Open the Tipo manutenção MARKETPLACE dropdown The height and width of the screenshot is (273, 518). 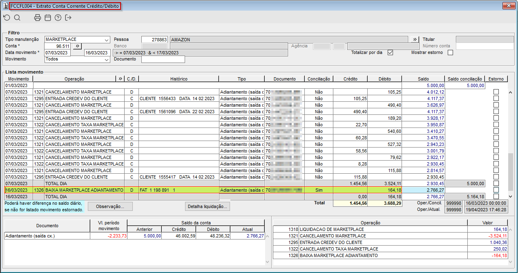tap(107, 40)
